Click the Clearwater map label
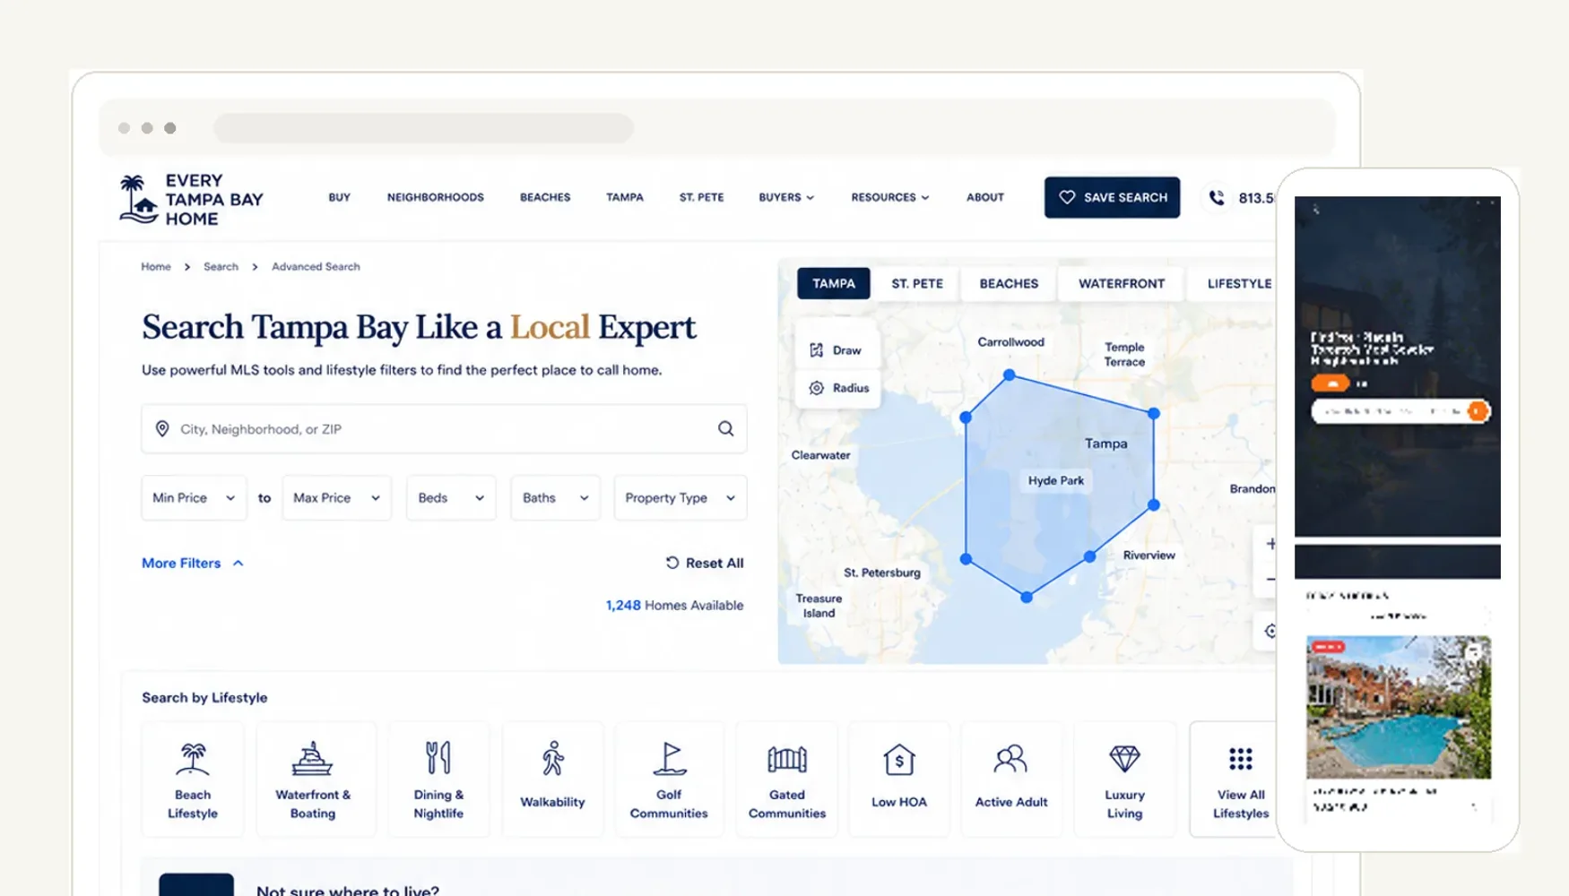Viewport: 1569px width, 896px height. tap(820, 455)
